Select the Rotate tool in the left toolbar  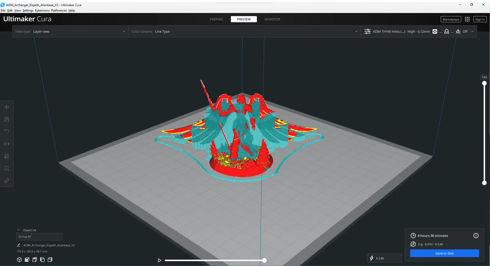click(6, 132)
